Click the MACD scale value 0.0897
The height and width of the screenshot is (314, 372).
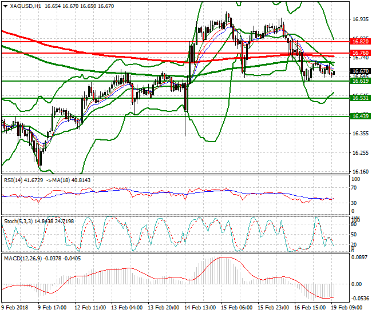click(x=359, y=257)
